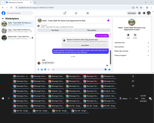Open the Najeeb Ullah conversation

(x=17, y=38)
